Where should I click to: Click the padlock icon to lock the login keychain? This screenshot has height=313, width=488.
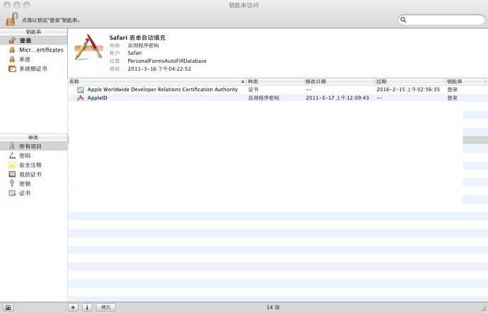click(11, 19)
